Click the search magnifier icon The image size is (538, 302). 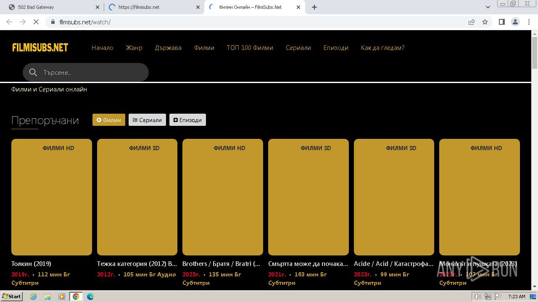coord(33,73)
